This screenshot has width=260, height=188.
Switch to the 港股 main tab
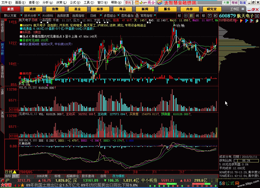pyautogui.click(x=33, y=9)
